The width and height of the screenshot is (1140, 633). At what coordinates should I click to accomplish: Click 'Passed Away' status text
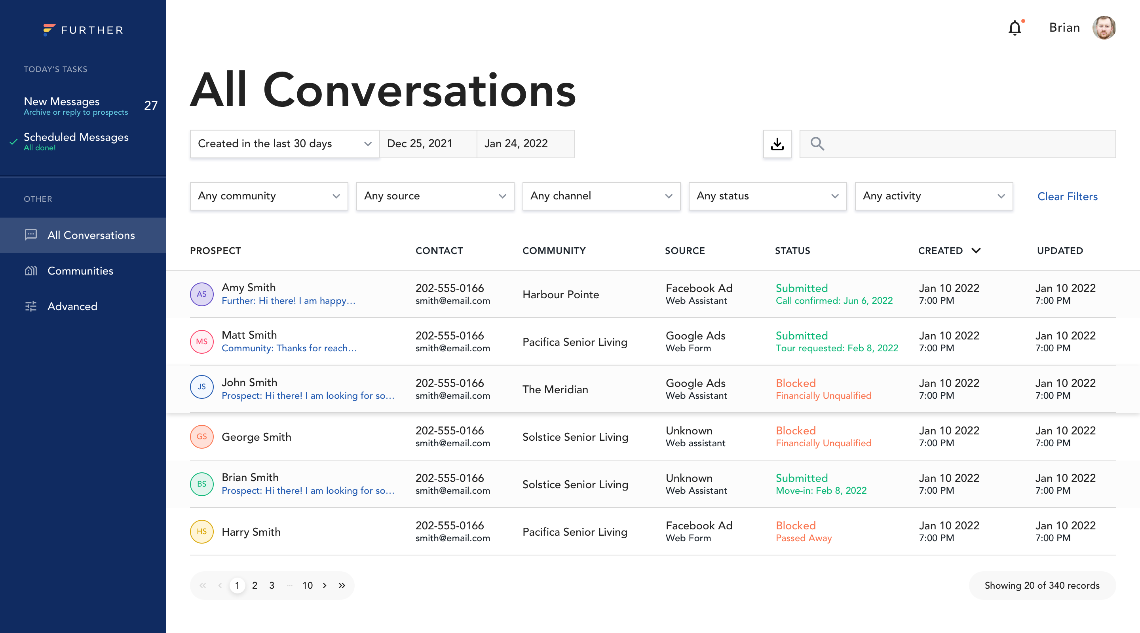tap(804, 538)
